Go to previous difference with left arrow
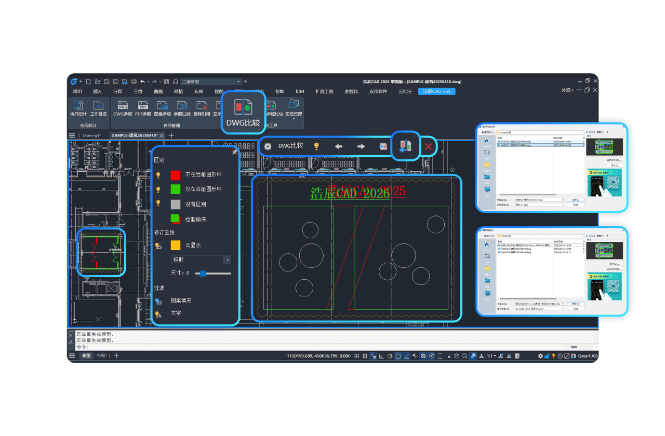Viewport: 665px width, 436px height. [338, 146]
